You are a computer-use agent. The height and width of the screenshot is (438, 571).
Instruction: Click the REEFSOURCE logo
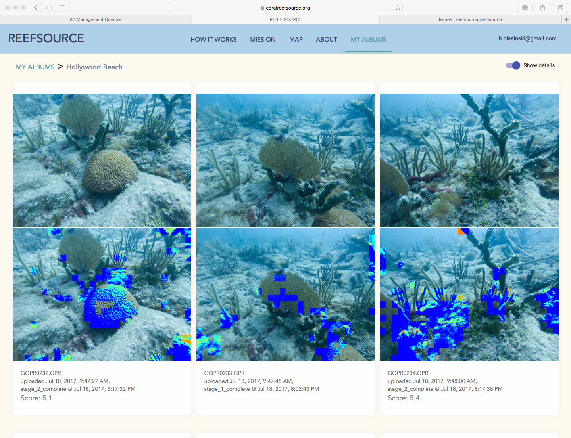pos(46,38)
